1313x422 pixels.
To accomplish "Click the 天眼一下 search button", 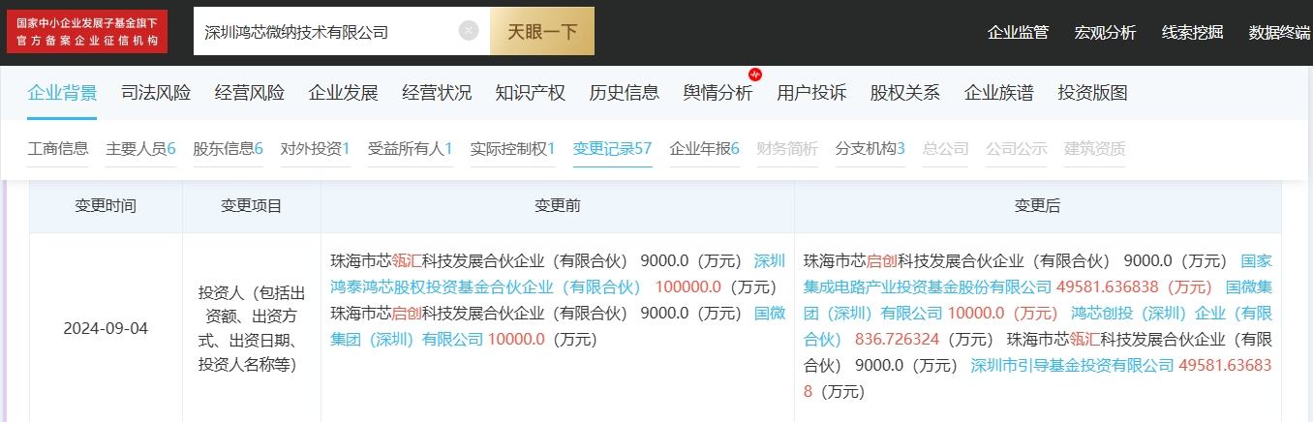I will click(542, 32).
